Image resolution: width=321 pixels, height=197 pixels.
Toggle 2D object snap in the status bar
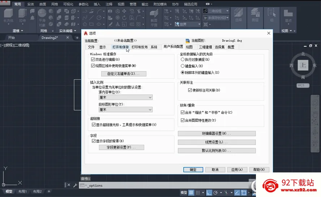point(244,193)
